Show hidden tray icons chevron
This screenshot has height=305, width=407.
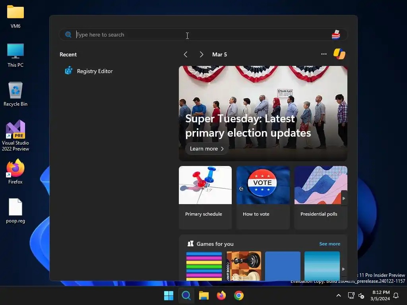pos(339,295)
